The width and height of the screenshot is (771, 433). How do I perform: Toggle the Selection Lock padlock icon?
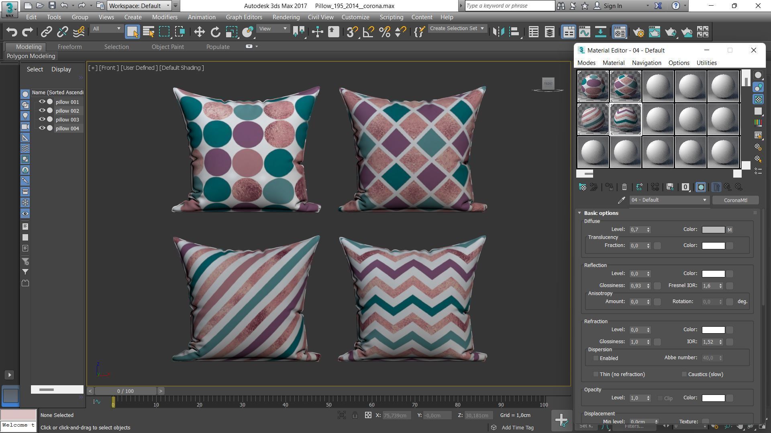[x=355, y=415]
